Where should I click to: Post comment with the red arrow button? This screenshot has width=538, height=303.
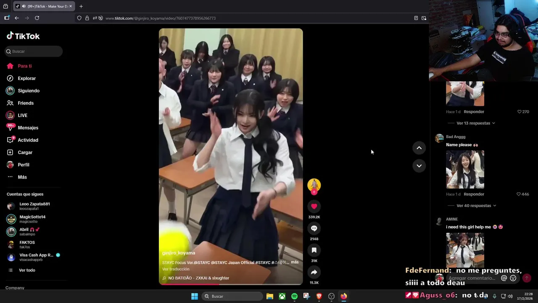coord(527,278)
